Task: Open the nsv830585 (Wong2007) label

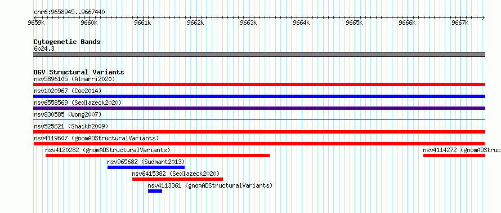Action: coord(68,114)
